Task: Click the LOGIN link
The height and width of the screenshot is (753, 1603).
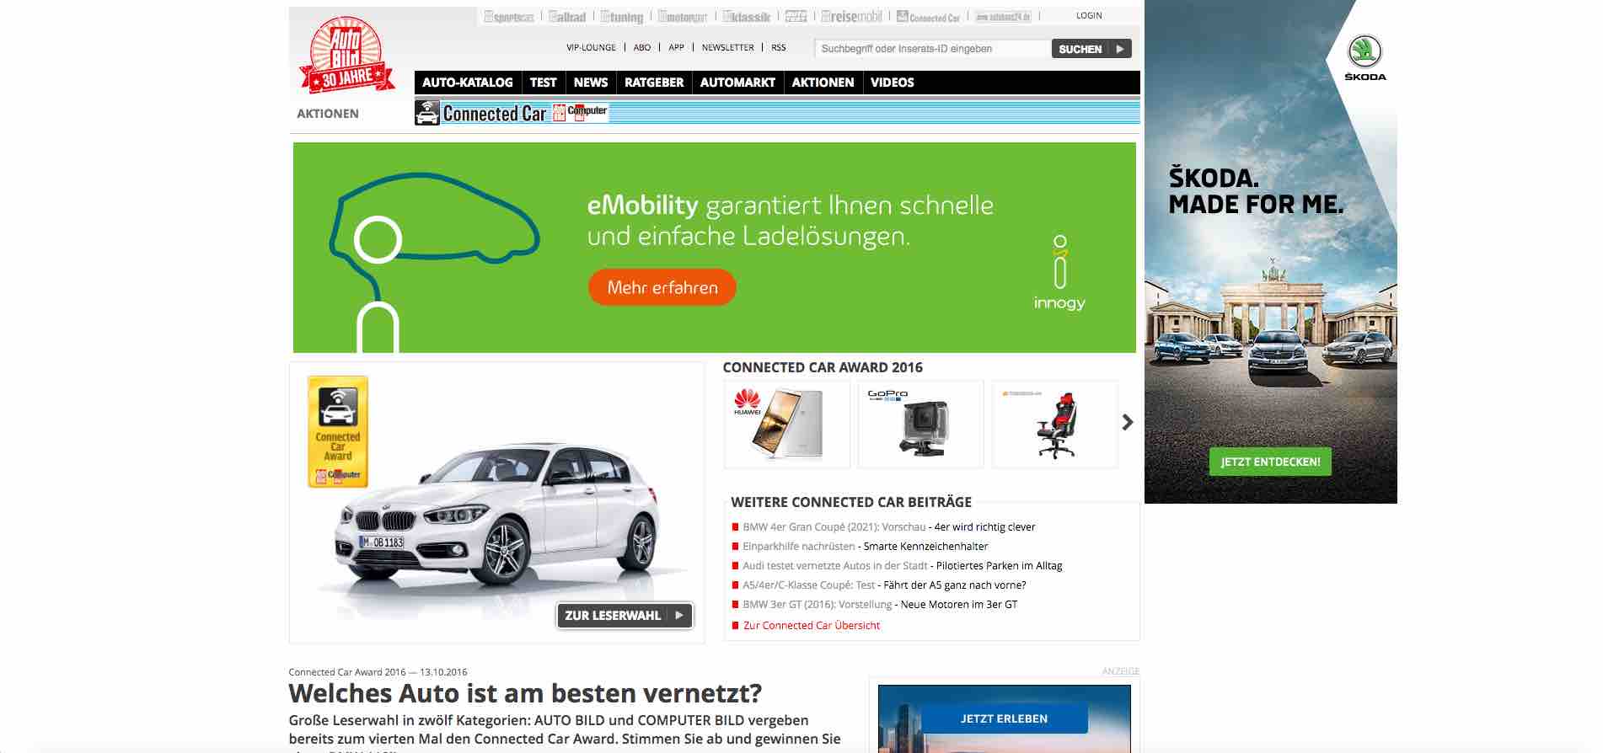Action: coord(1089,15)
